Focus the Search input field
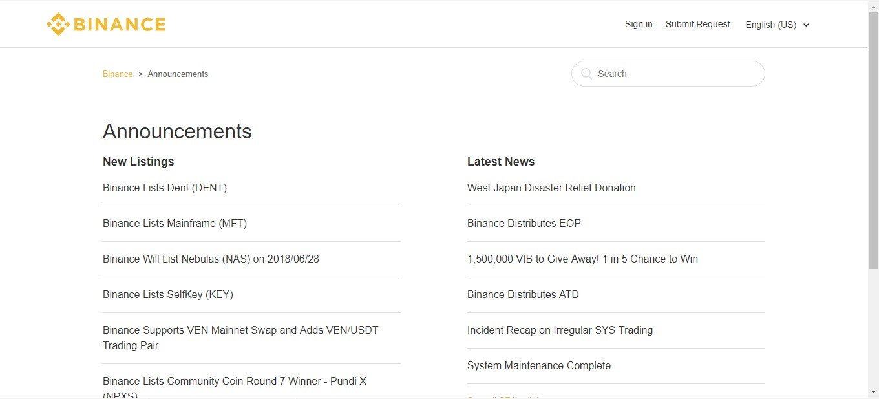The height and width of the screenshot is (399, 879). point(668,74)
